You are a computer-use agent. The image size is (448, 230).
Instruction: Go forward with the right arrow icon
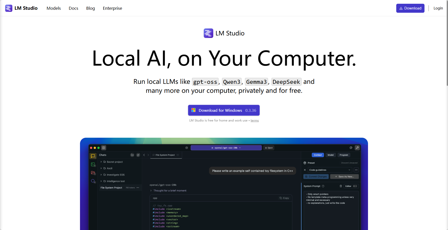click(x=148, y=155)
